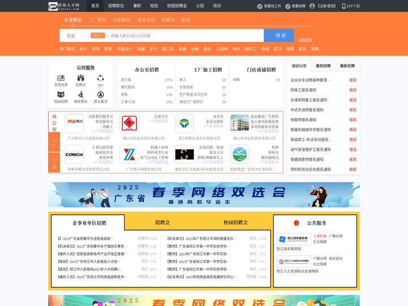Switch to the 事业单位 search tab

[x=146, y=20]
